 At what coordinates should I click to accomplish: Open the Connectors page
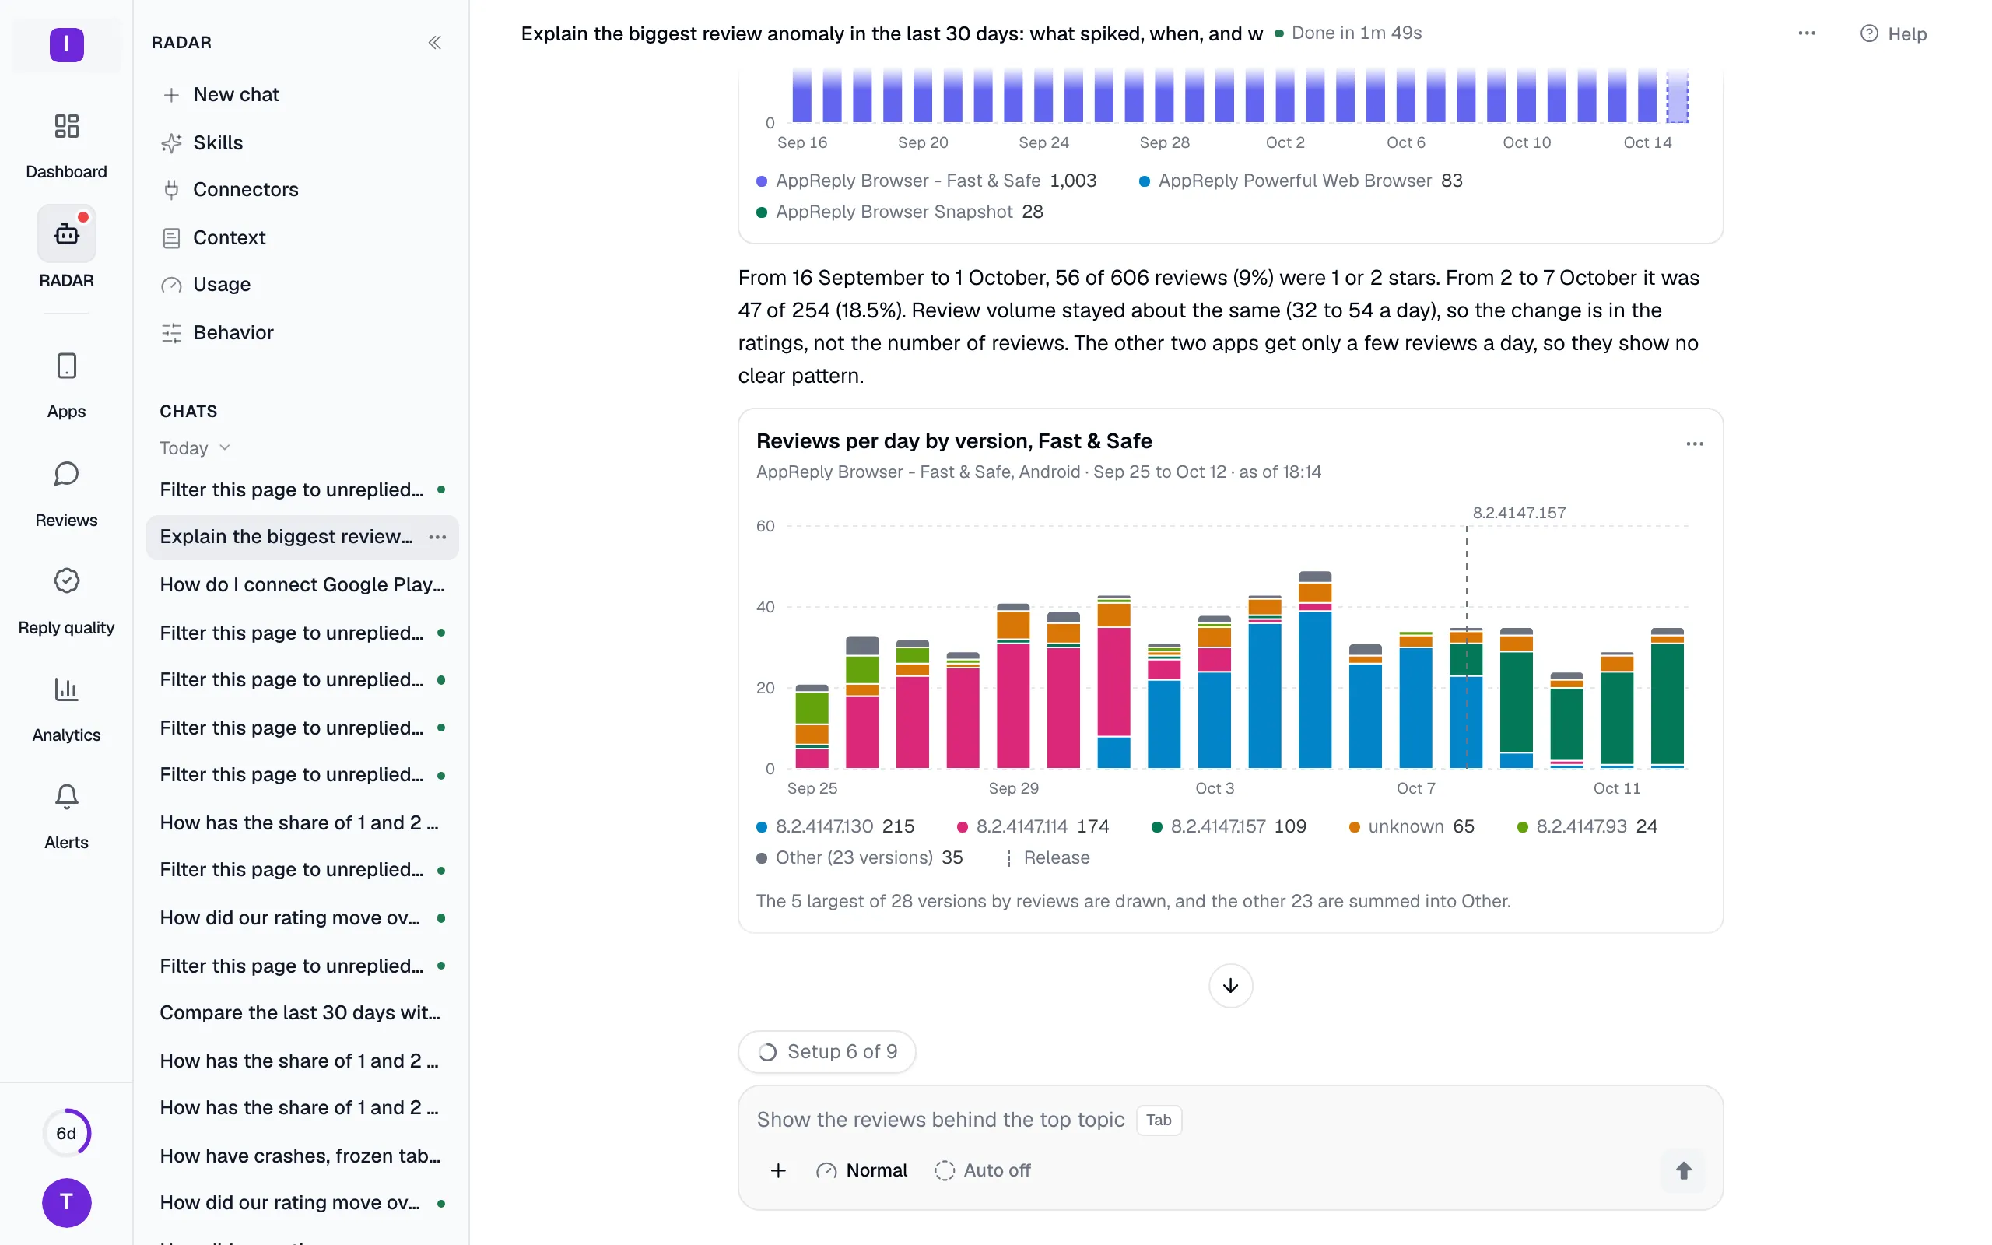[x=302, y=189]
